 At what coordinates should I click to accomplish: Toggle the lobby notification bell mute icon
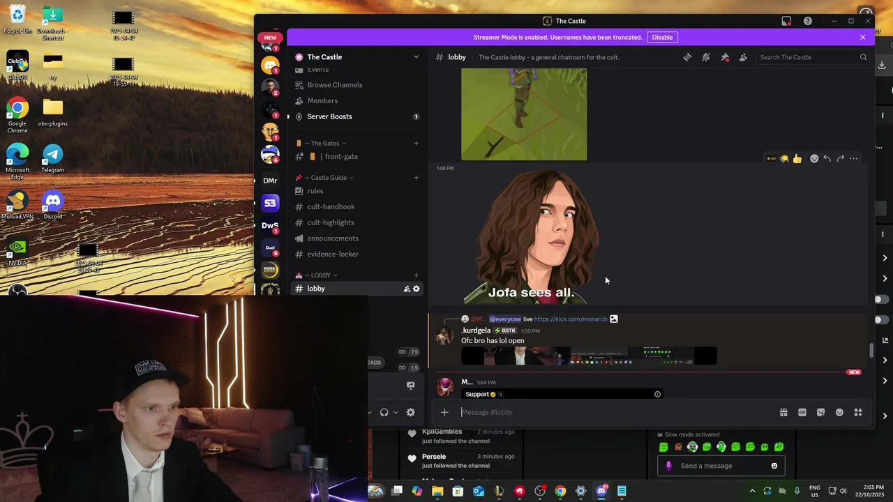click(706, 57)
